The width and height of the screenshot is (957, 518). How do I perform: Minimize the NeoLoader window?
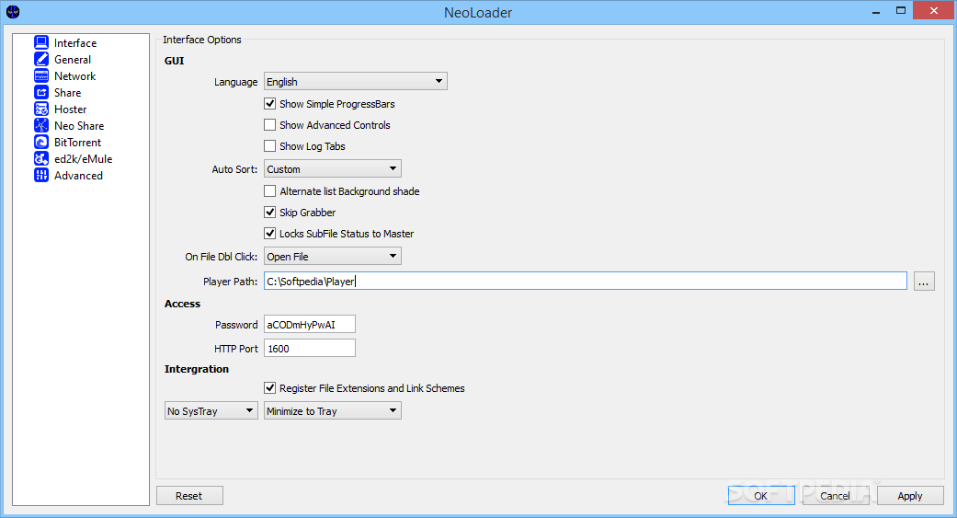coord(876,11)
